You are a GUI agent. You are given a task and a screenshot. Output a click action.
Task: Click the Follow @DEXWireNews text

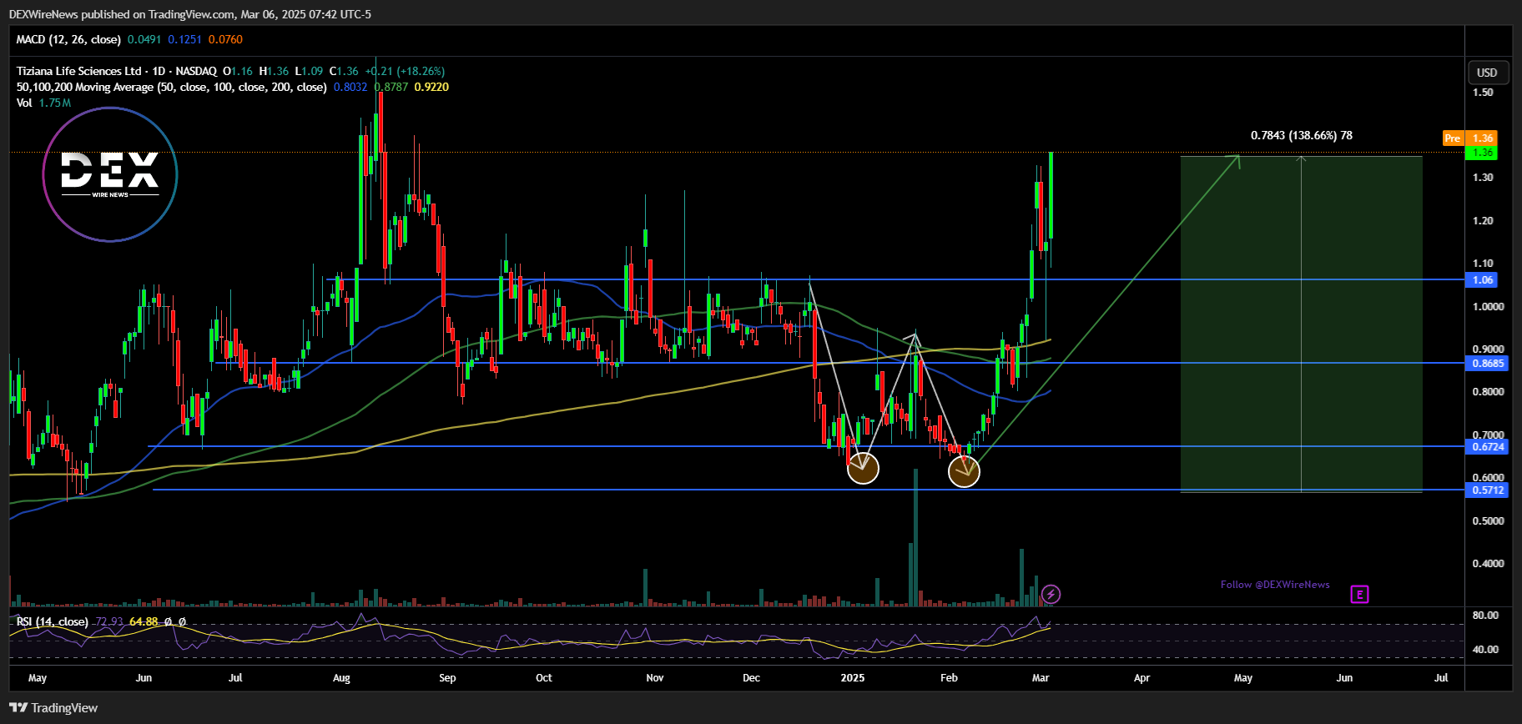(1275, 585)
